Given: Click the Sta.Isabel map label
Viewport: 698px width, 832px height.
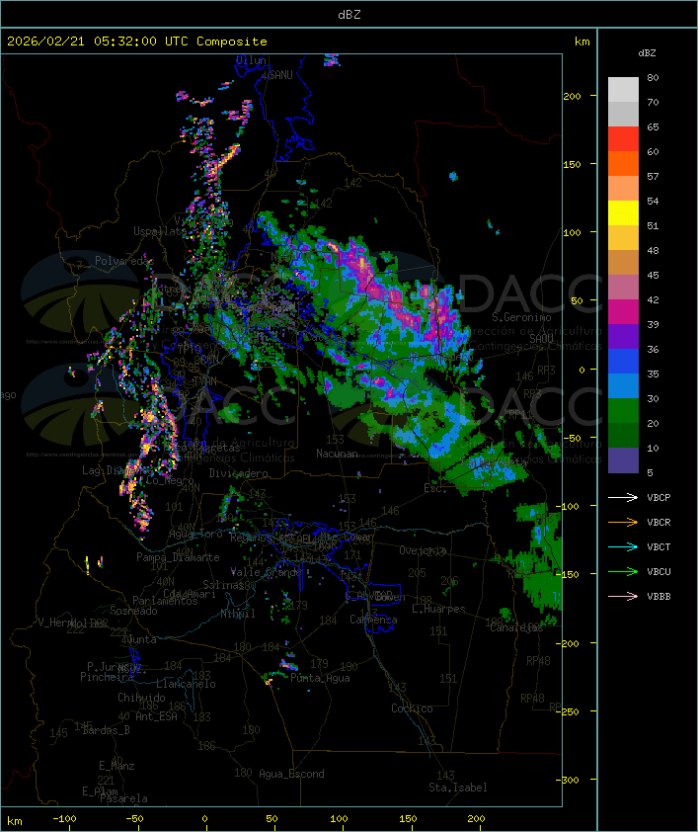Looking at the screenshot, I should tap(458, 788).
